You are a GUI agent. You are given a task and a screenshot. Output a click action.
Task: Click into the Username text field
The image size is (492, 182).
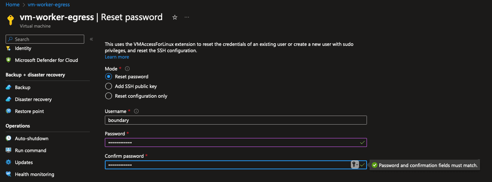tap(236, 120)
